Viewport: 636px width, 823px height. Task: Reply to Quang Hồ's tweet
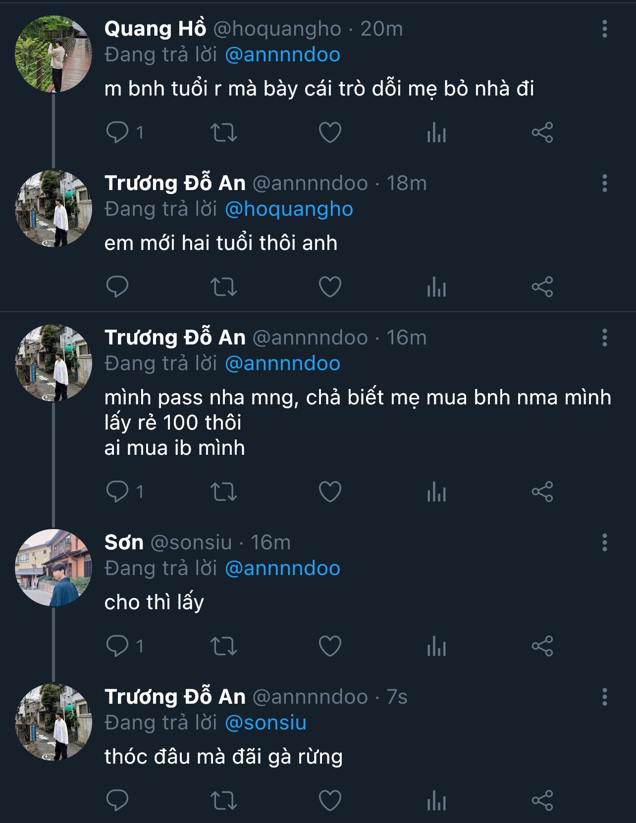(117, 132)
